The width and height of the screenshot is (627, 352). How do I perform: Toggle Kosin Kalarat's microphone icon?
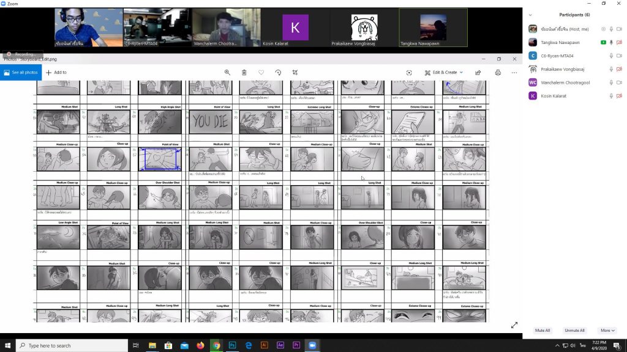point(611,96)
